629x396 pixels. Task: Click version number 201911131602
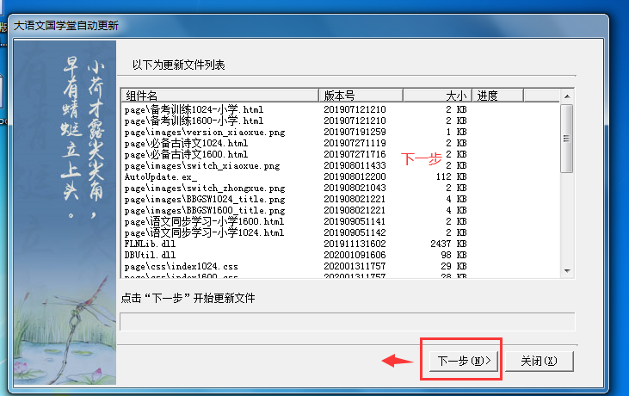355,244
